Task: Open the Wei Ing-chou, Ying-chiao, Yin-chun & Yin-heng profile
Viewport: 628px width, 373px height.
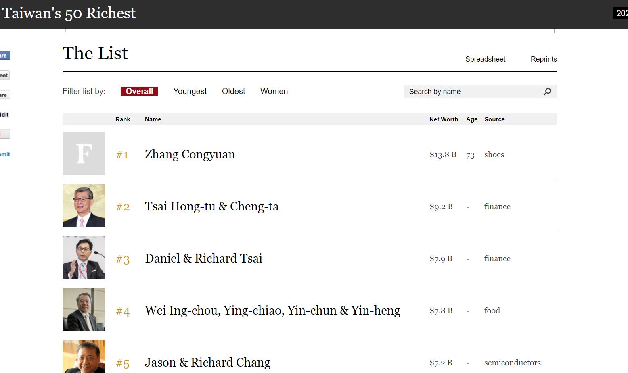Action: (272, 310)
